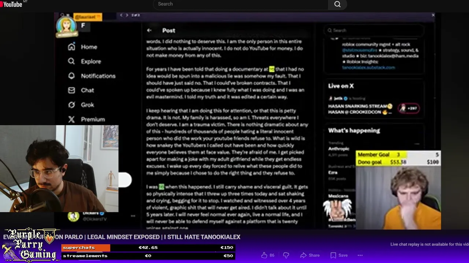Click the Grok sidebar icon

[71, 105]
